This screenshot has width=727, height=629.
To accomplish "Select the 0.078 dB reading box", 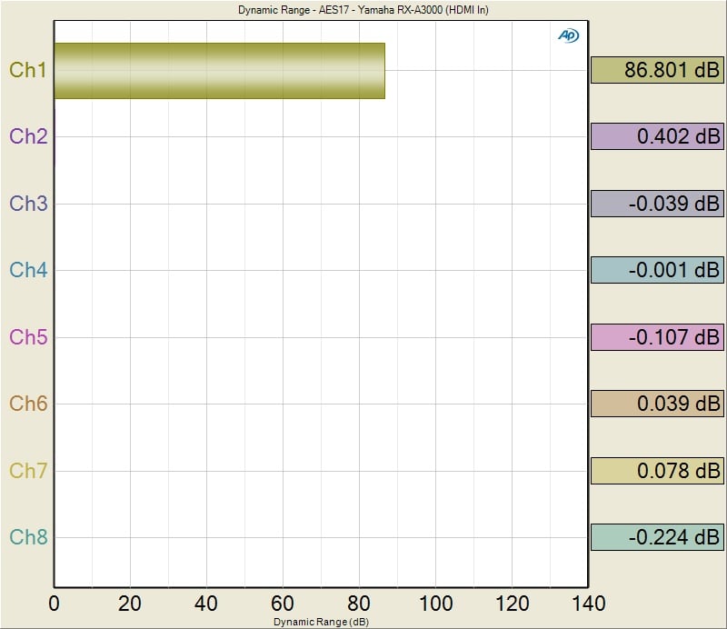I will 657,471.
